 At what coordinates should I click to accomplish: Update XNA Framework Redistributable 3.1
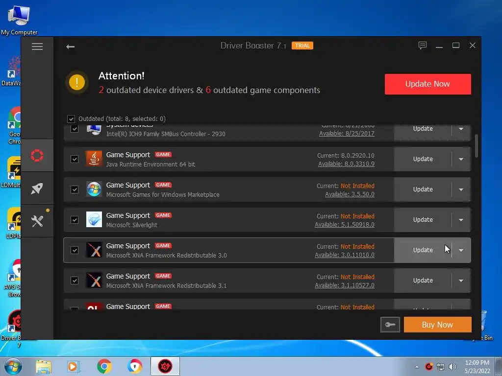pos(423,281)
